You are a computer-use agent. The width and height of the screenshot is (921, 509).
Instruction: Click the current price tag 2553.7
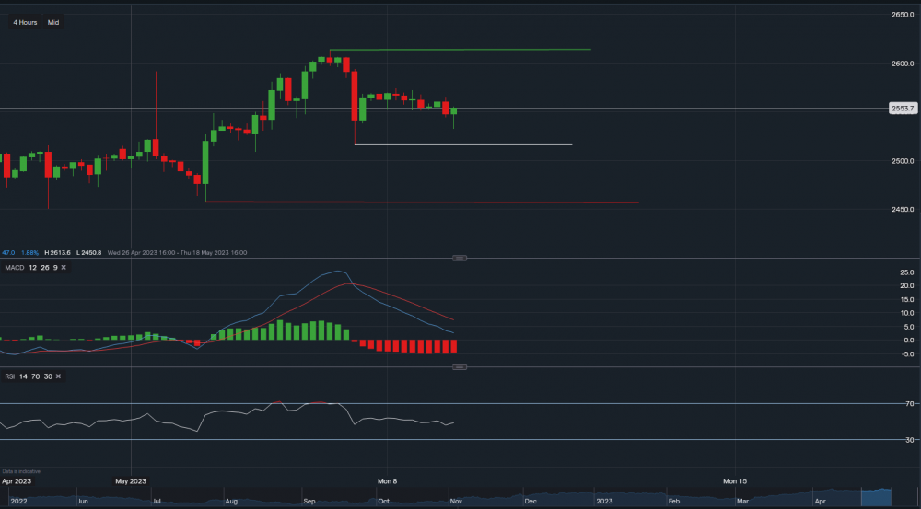(x=902, y=109)
